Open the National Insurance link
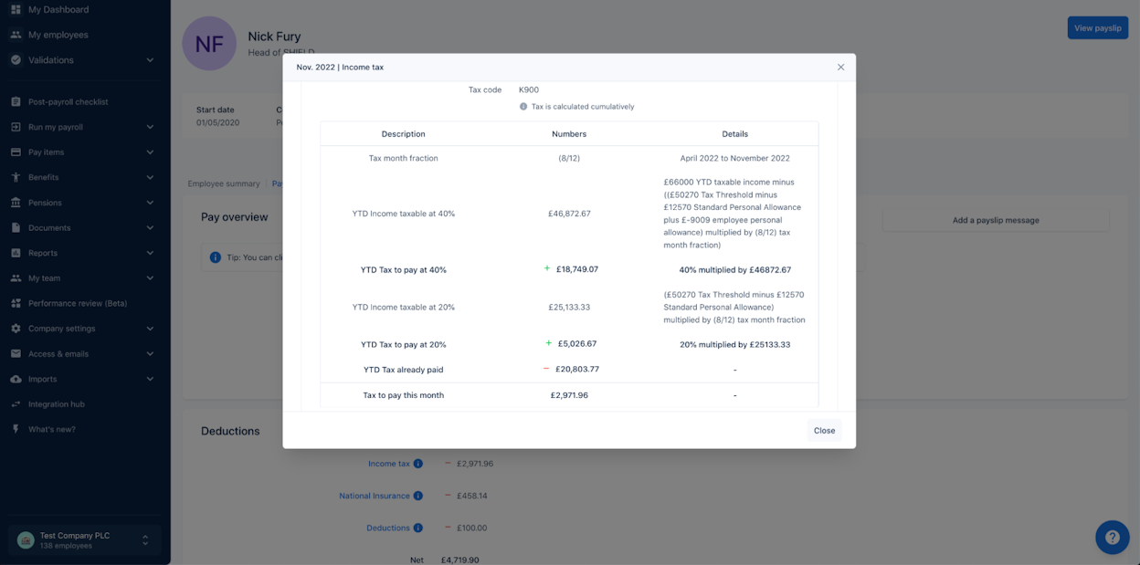 tap(375, 496)
